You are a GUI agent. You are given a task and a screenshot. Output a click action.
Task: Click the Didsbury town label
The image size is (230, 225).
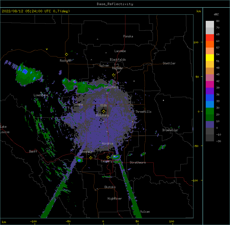pos(102,115)
